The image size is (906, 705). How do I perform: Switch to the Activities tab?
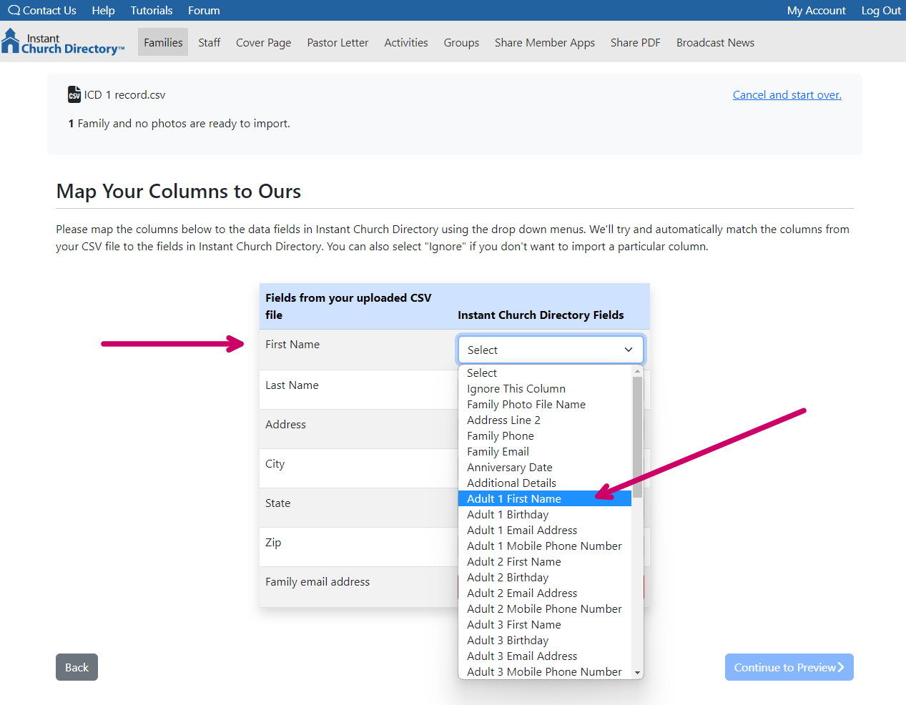click(406, 42)
